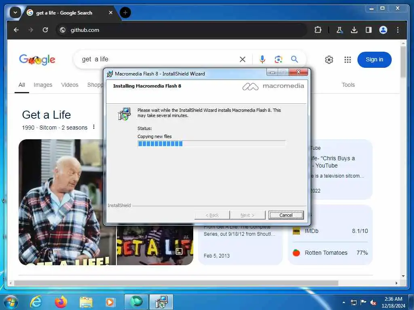Screen dimensions: 414x310
Task: Open the muted volume tray icon
Action: [x=373, y=302]
